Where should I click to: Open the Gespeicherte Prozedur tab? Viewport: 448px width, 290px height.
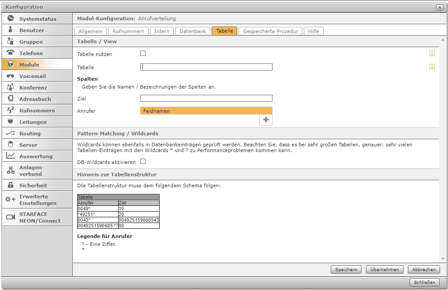pos(271,31)
